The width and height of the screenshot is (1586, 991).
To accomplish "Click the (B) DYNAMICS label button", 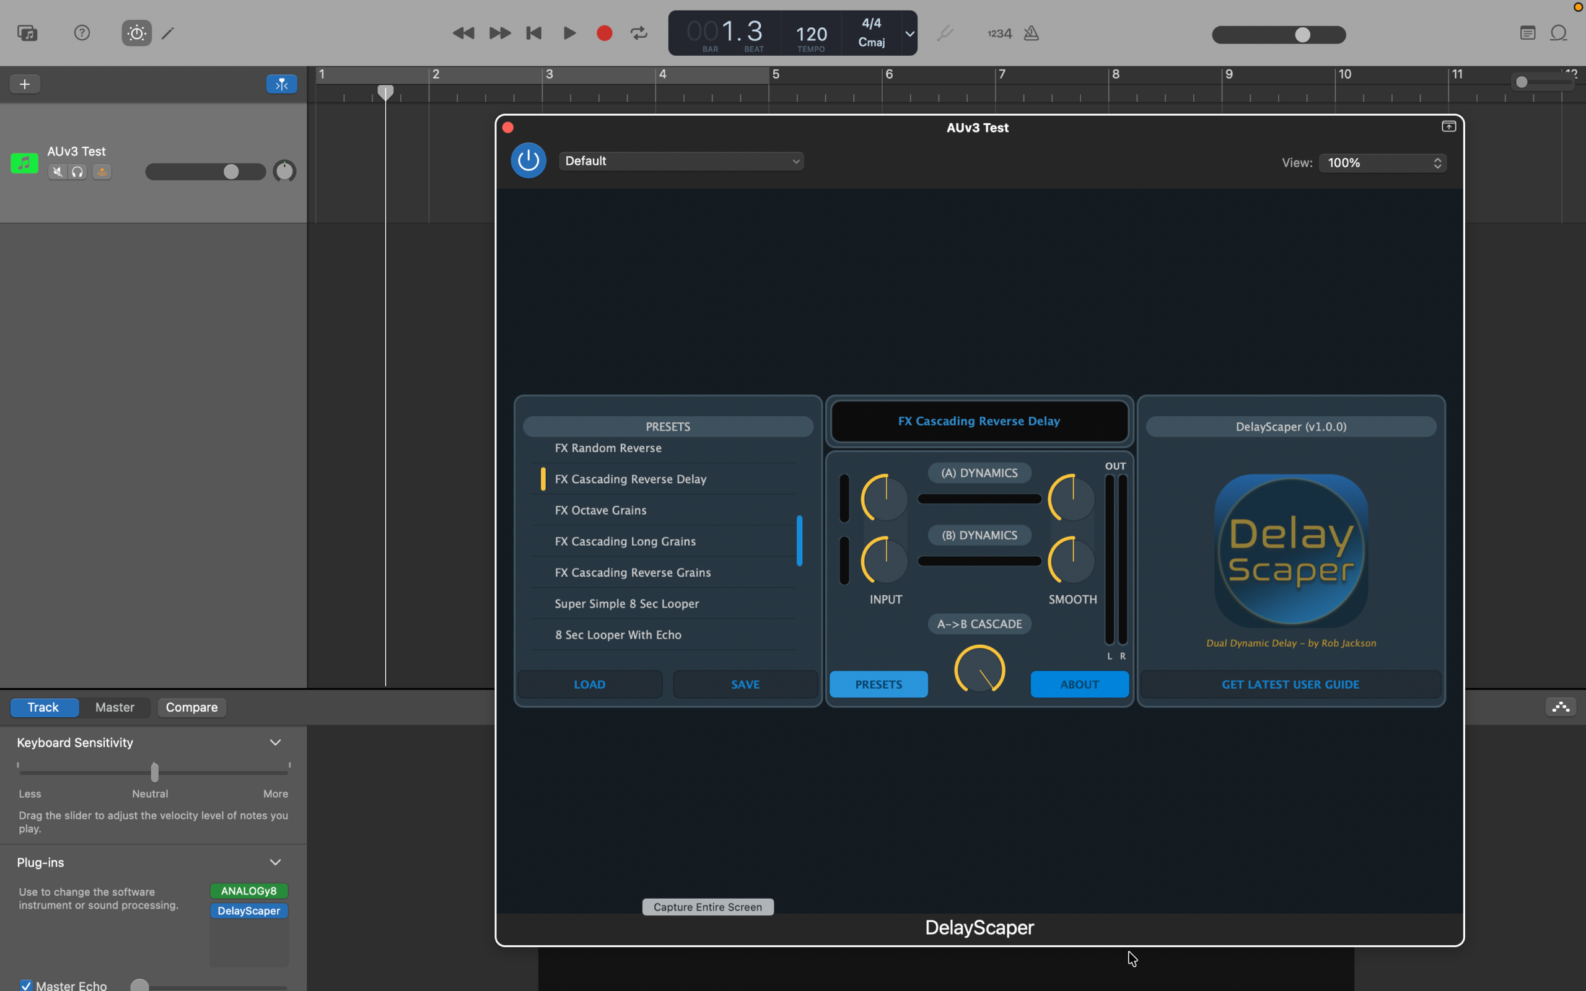I will tap(979, 535).
